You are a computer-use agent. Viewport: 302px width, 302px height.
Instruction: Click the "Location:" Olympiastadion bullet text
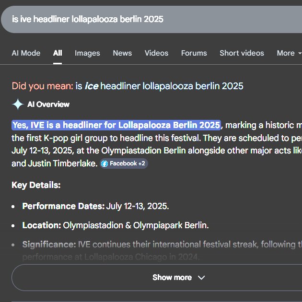pos(116,225)
